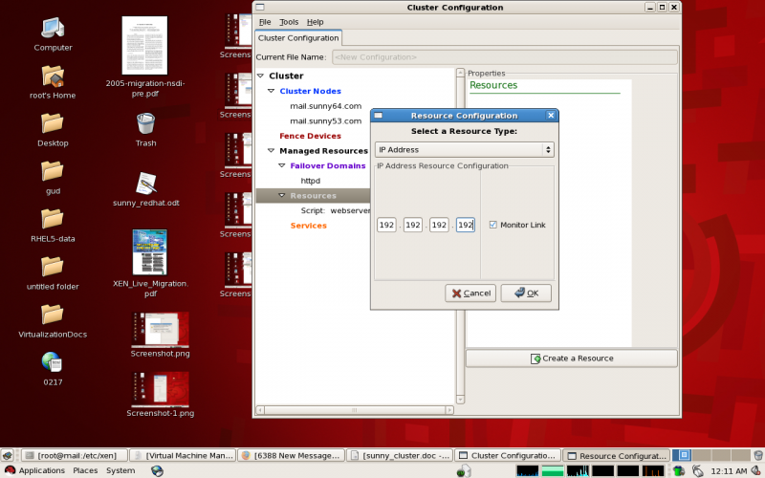The image size is (765, 478).
Task: Toggle the Monitor Link checkbox
Action: pos(492,225)
